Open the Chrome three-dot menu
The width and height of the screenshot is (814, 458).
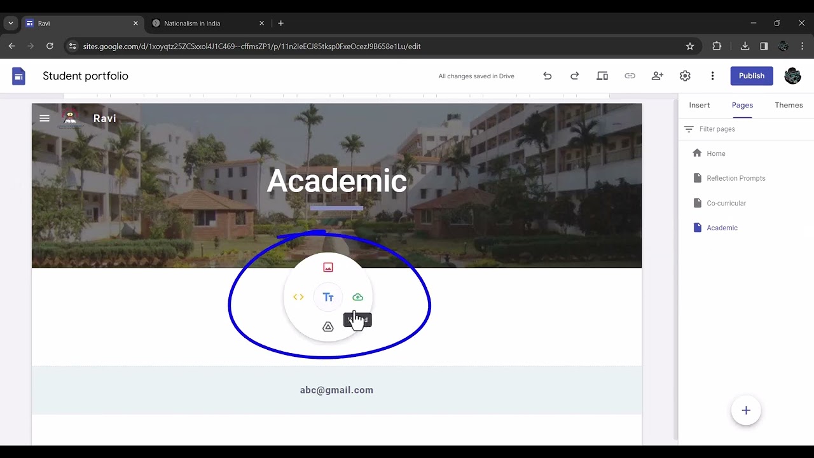802,46
